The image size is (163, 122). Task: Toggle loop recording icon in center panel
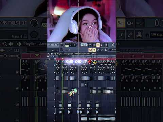click(106, 45)
